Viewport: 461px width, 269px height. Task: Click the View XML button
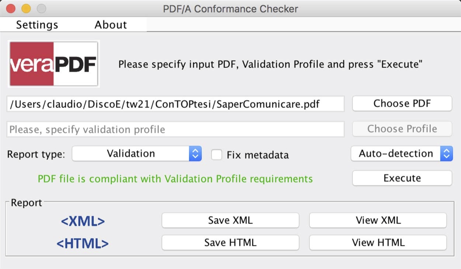(x=378, y=220)
